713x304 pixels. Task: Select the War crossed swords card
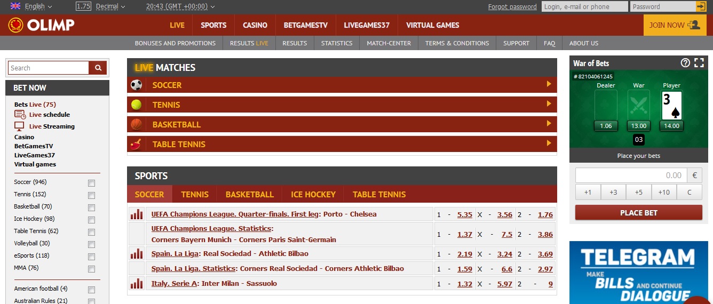pyautogui.click(x=638, y=106)
